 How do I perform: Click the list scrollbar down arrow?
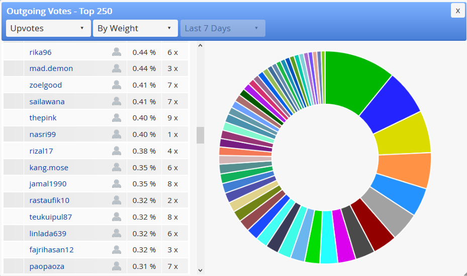[201, 270]
